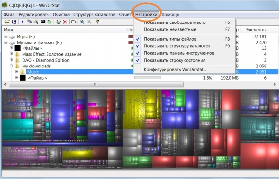This screenshot has height=179, width=279.
Task: Expand the 'Игры (F:)' drive node
Action: click(6, 37)
